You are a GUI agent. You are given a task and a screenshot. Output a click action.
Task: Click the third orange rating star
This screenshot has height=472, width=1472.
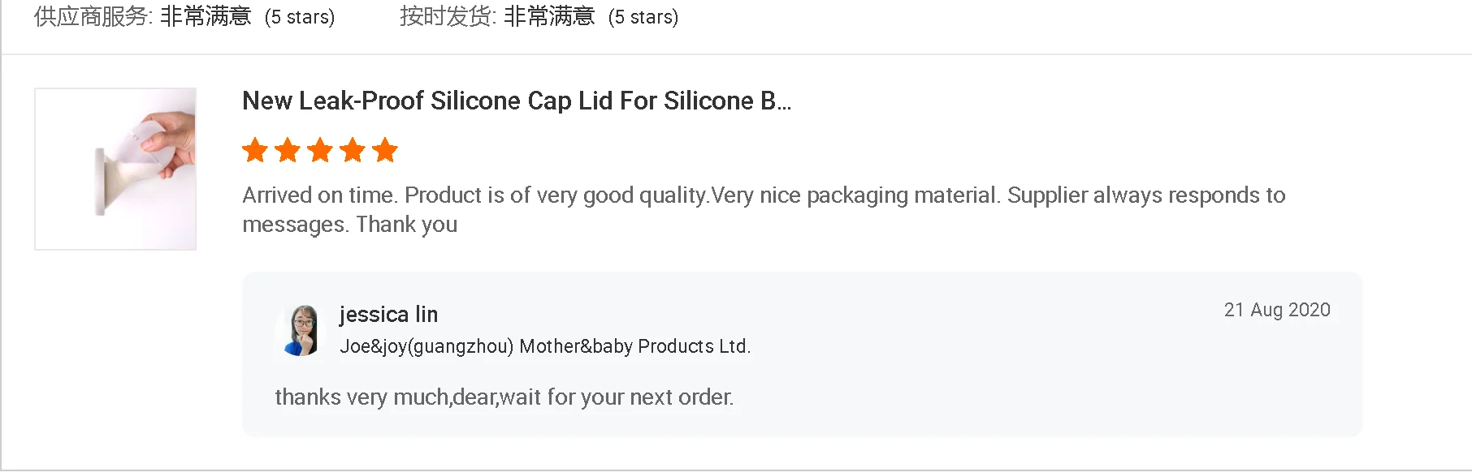(320, 150)
